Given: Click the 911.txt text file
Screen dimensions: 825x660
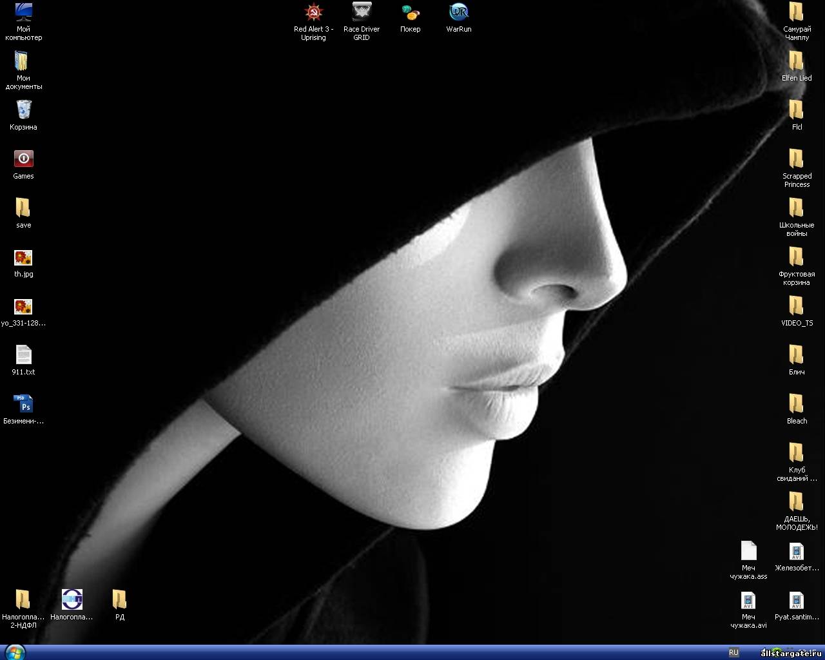Looking at the screenshot, I should 23,355.
